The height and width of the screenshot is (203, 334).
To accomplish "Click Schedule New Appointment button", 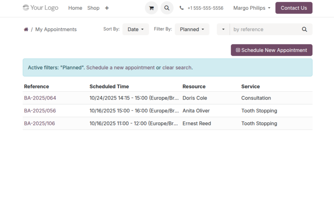I will pos(271,50).
